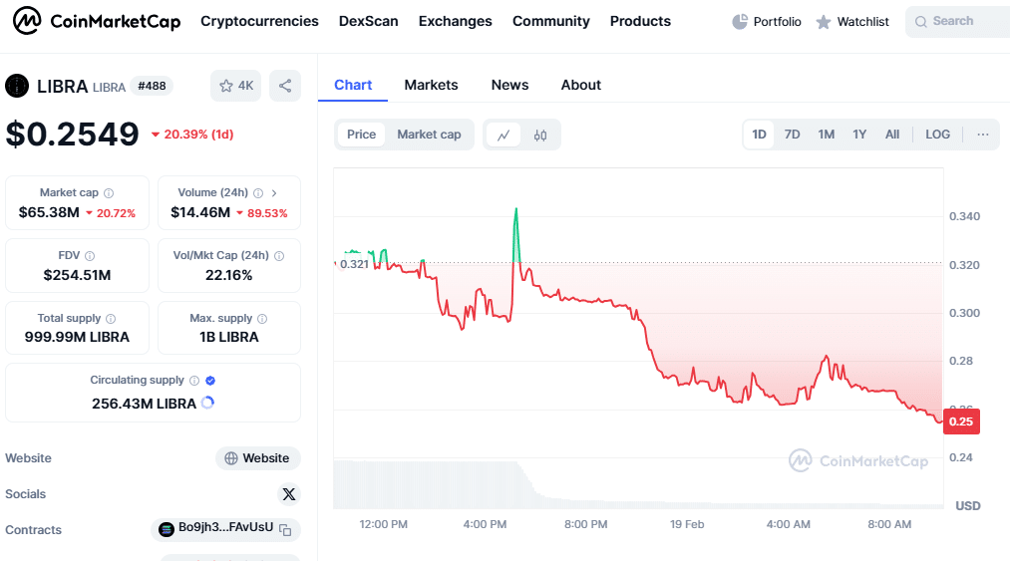Select Market cap chart mode
The width and height of the screenshot is (1010, 561).
click(429, 135)
